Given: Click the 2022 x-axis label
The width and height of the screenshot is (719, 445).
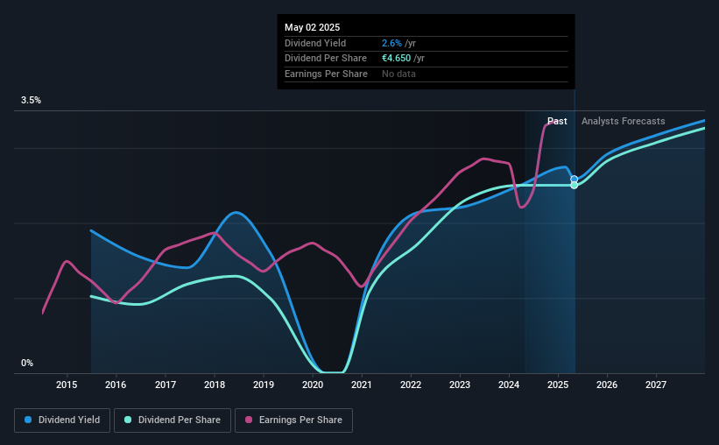Looking at the screenshot, I should tap(411, 385).
